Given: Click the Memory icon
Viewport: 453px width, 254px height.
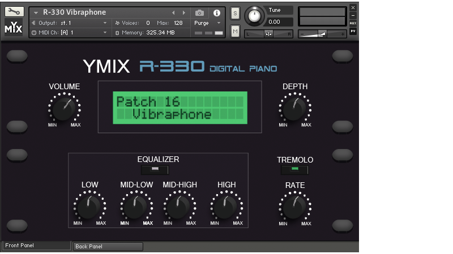Looking at the screenshot, I should (117, 33).
